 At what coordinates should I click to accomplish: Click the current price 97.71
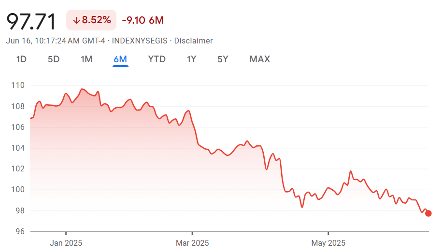31,21
